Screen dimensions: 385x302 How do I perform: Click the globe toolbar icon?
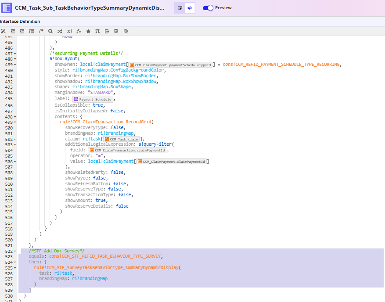[x=126, y=31]
